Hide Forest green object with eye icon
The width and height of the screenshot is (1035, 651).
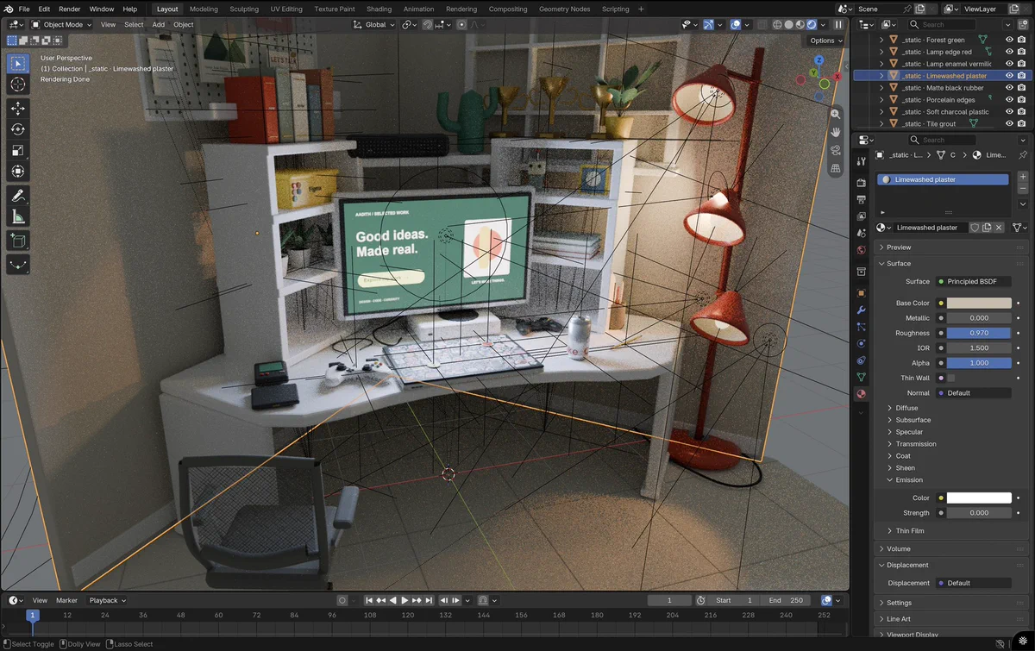1009,40
